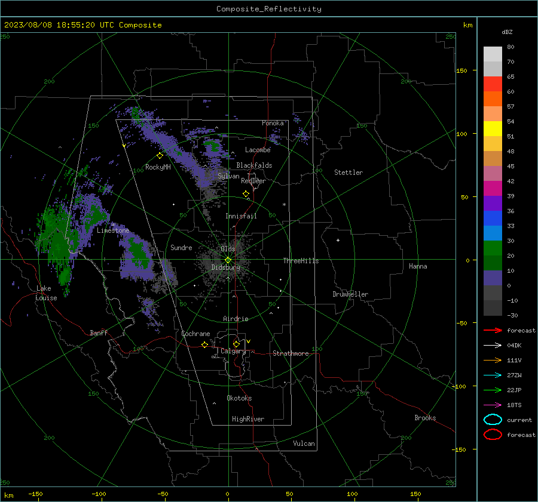The image size is (538, 502).
Task: Click the Banff town label
Action: pyautogui.click(x=99, y=332)
